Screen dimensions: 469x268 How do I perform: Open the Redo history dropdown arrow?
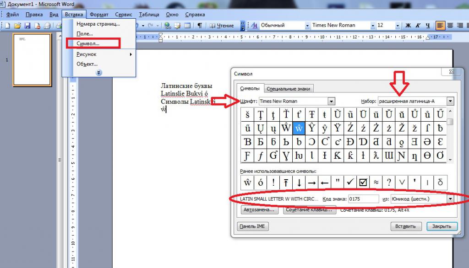tap(158, 26)
